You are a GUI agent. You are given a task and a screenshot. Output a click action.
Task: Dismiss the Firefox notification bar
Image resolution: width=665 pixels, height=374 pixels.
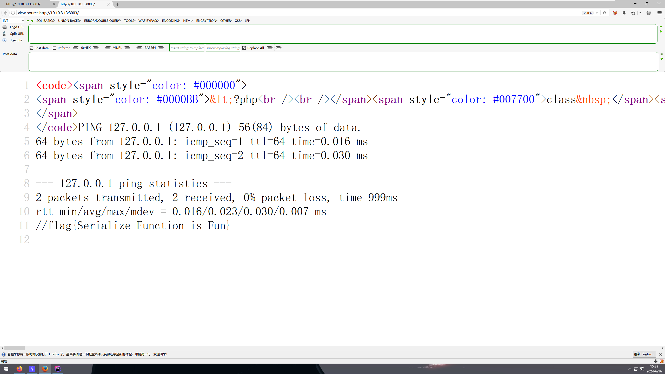(x=660, y=354)
